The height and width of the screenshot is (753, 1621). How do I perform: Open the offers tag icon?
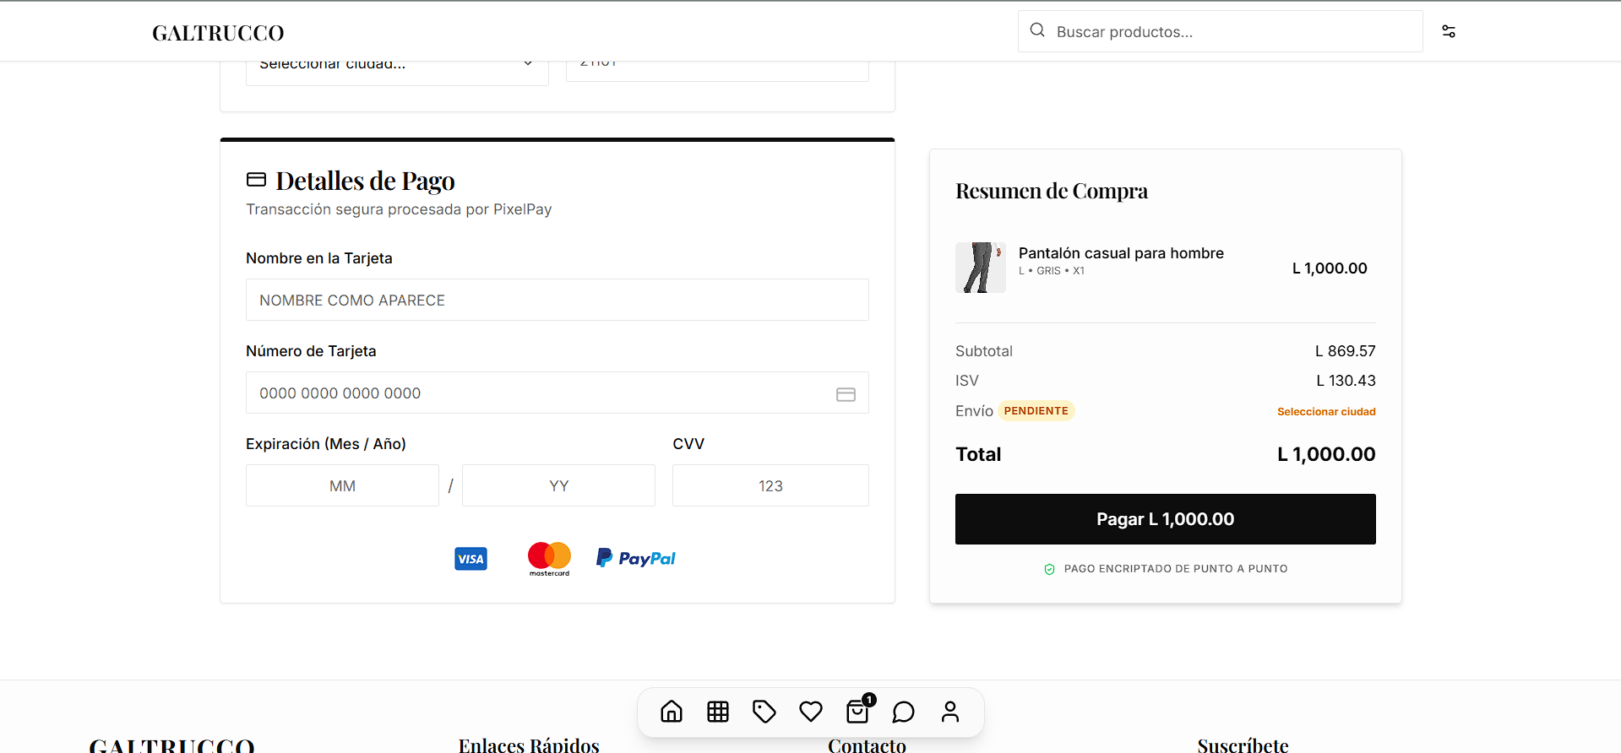coord(764,712)
